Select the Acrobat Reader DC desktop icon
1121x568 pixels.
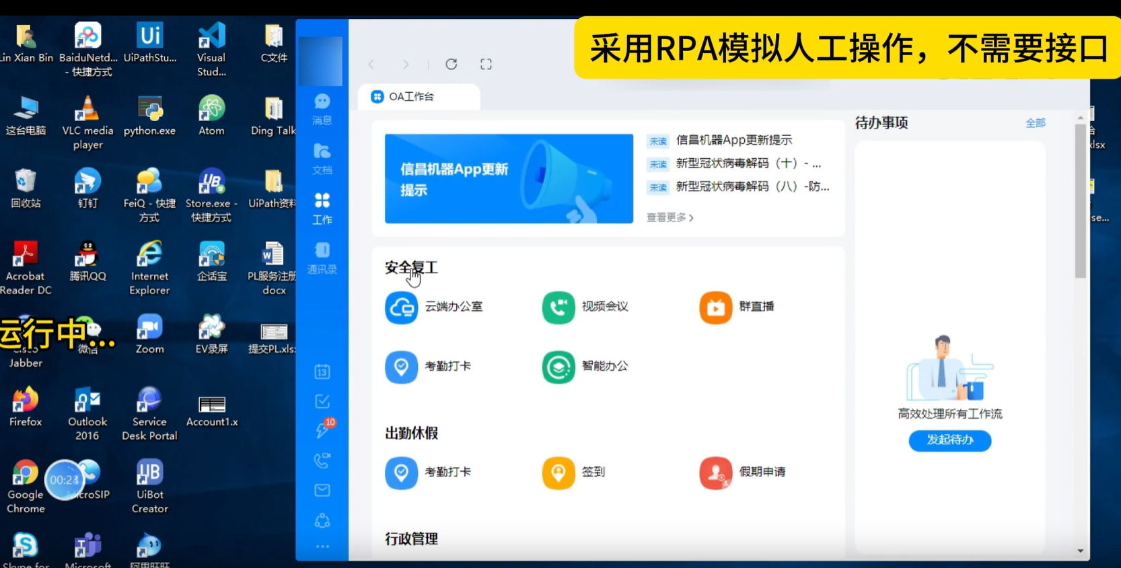click(x=26, y=268)
